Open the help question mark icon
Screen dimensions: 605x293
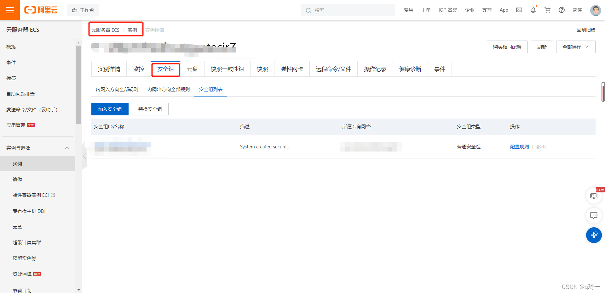562,10
